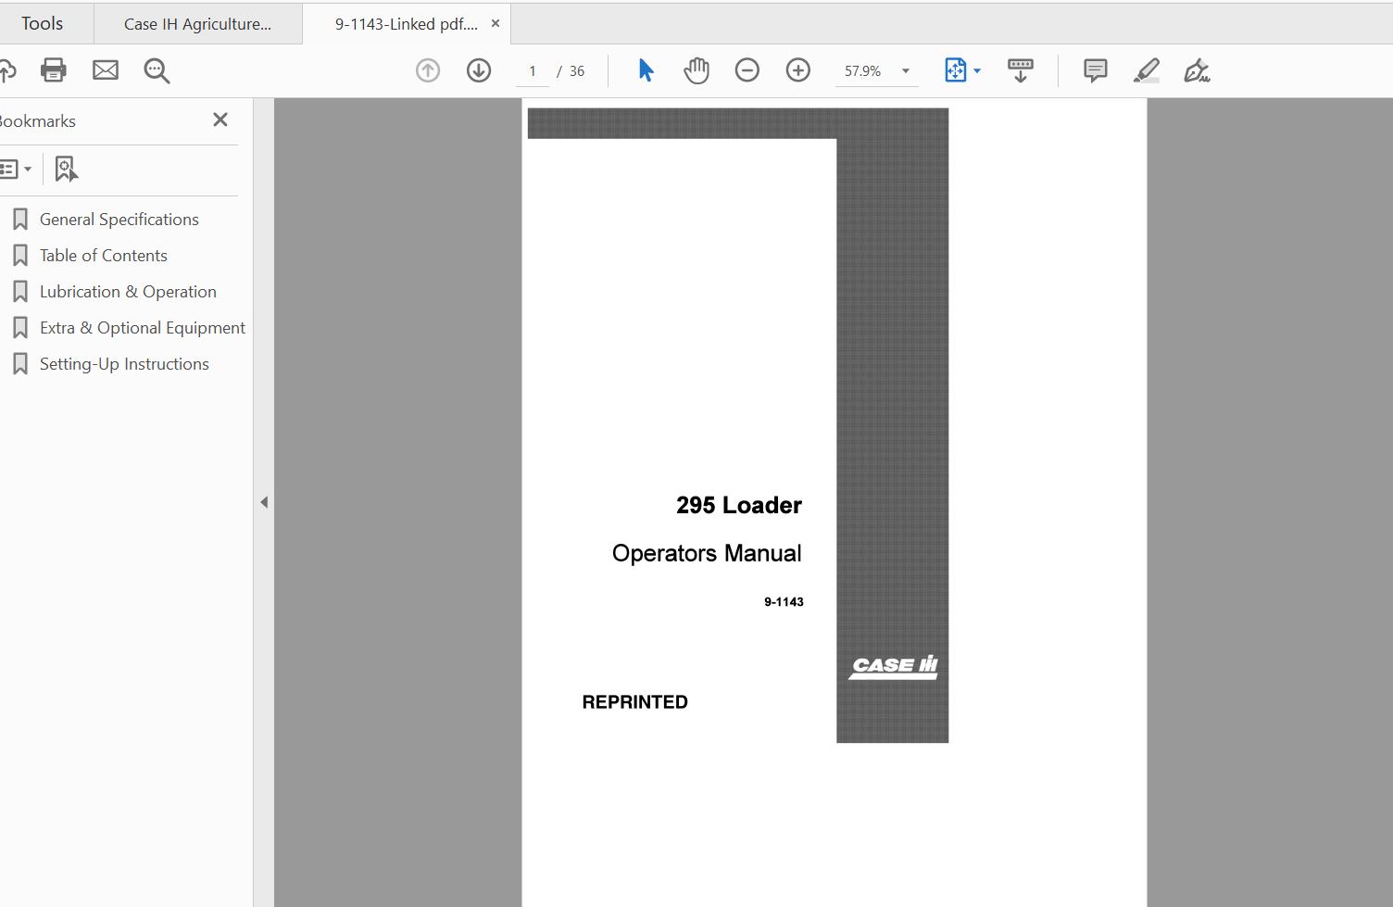Go to next page with down arrow

click(479, 69)
